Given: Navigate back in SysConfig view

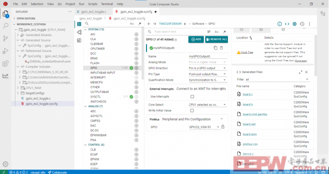Looking at the screenshot, I should (149, 24).
